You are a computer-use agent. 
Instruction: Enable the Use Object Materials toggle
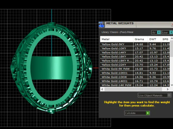click(169, 95)
